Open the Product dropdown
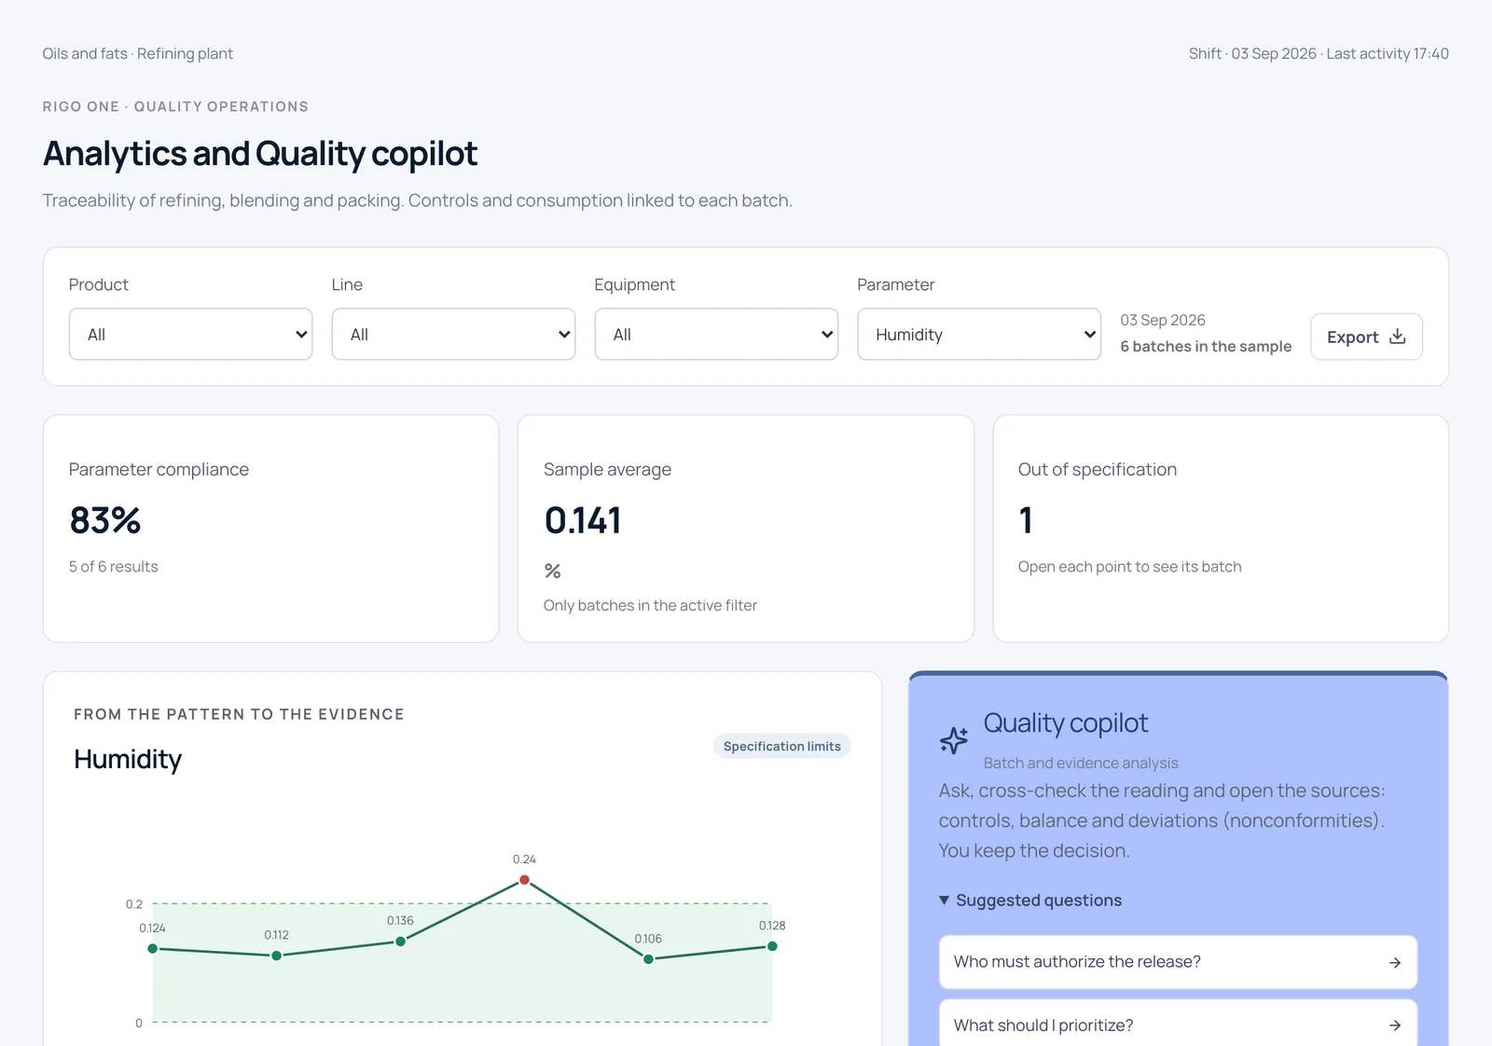Screen dimensions: 1492x1046 [190, 334]
